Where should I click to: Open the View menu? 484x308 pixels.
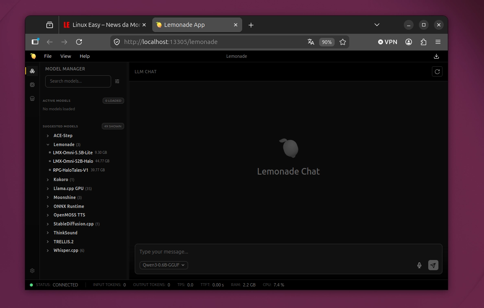66,56
